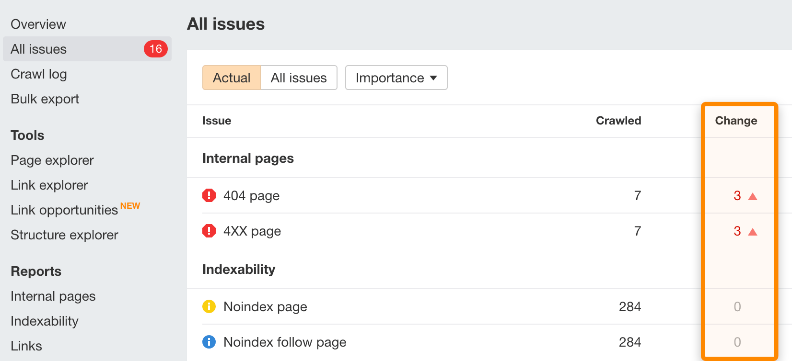Click the red error icon beside 404 page

[209, 195]
